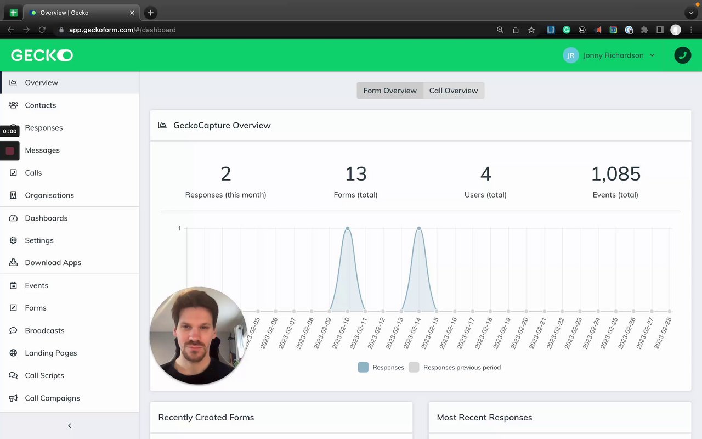Select the Overview | Gecko browser tab
The height and width of the screenshot is (439, 702).
click(x=82, y=13)
